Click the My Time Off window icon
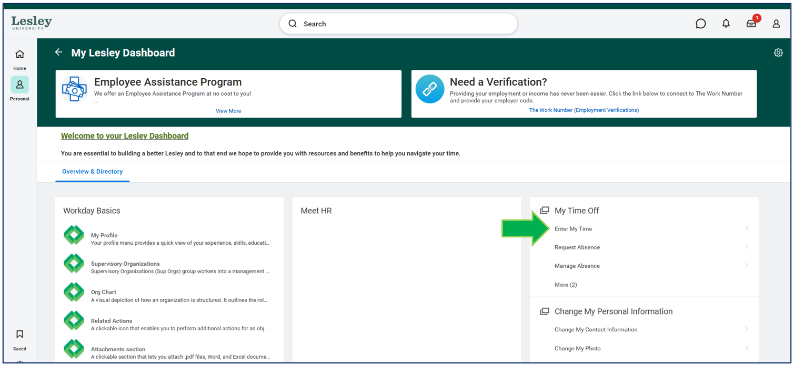 coord(545,211)
